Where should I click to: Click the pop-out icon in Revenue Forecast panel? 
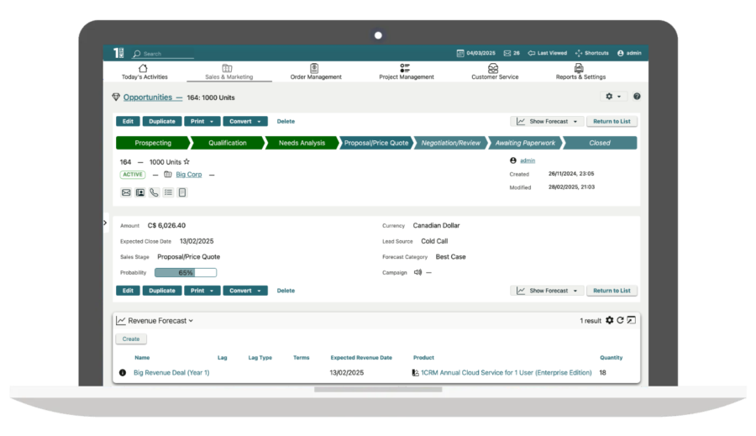click(631, 320)
